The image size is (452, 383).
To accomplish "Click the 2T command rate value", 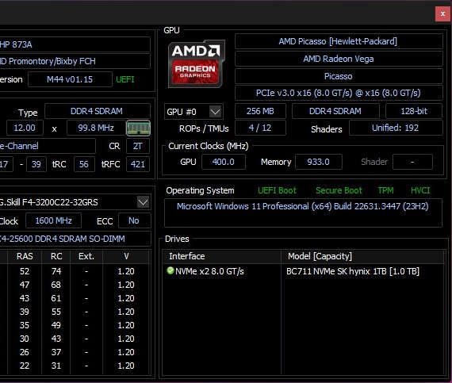I will (x=138, y=146).
